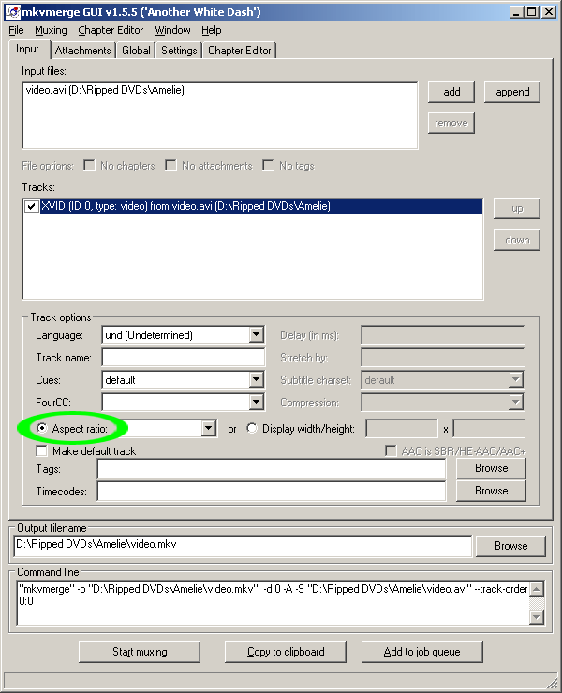
Task: Click the down button for tracks
Action: click(517, 240)
